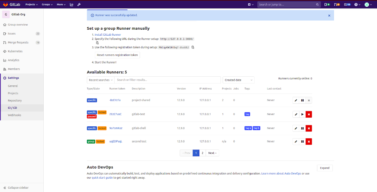Open the Projects menu
The height and width of the screenshot is (192, 377).
(x=31, y=4)
